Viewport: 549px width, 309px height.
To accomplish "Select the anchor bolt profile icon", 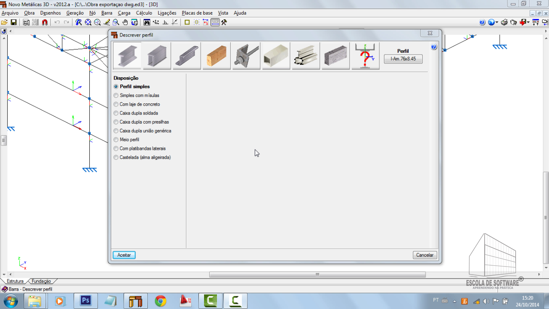I will coord(246,56).
